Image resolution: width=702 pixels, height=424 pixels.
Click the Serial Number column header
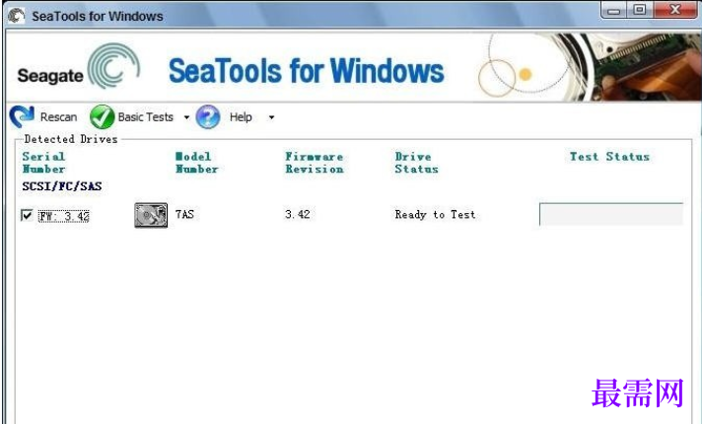43,163
